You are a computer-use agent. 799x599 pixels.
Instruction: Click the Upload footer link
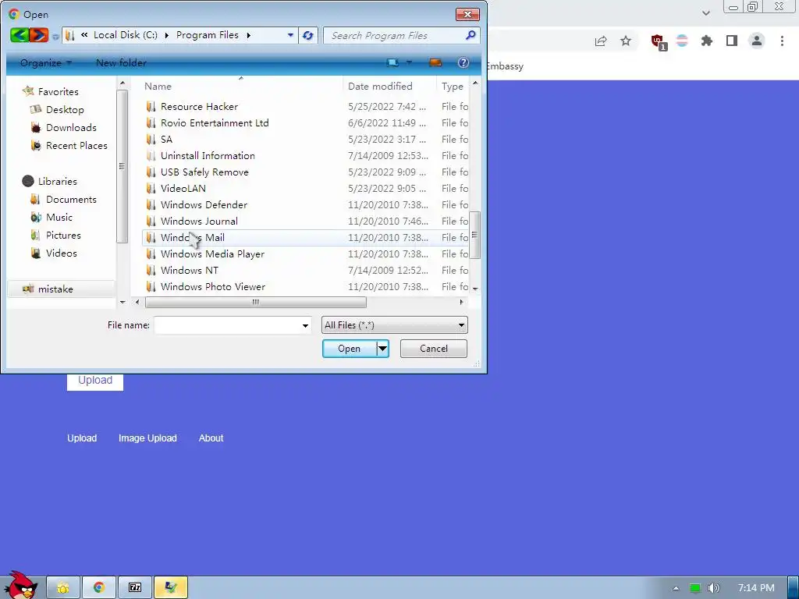(82, 438)
